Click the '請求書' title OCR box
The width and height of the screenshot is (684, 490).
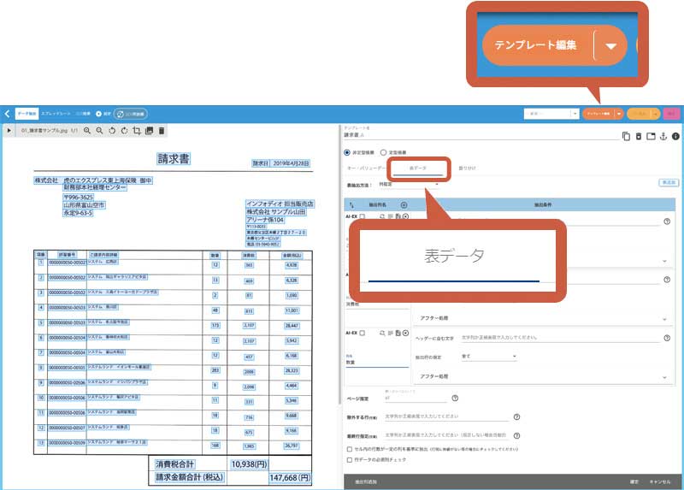174,159
